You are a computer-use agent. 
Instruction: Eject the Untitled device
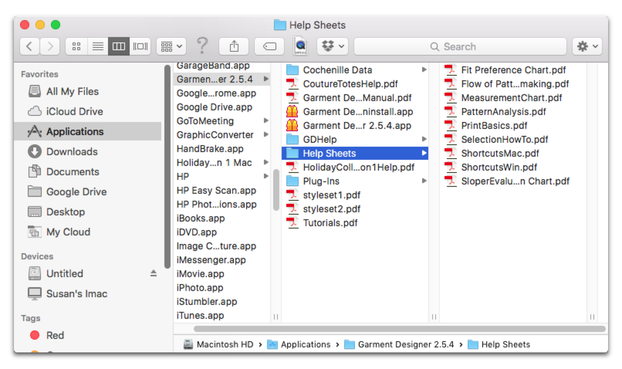[153, 273]
